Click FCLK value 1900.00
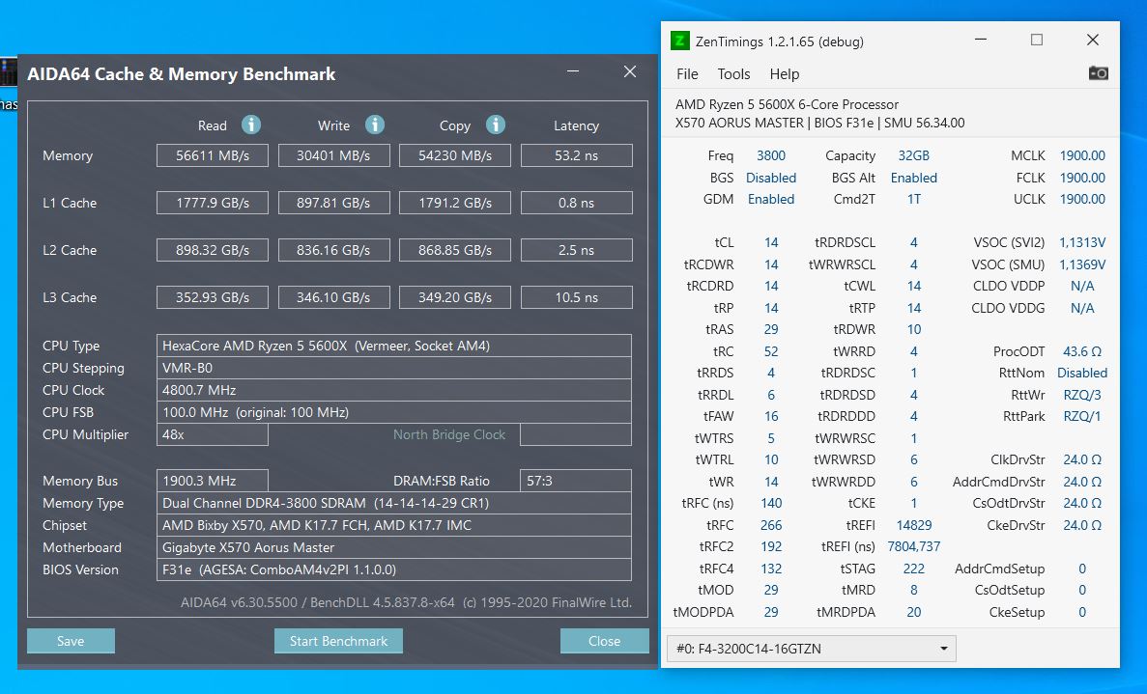This screenshot has height=694, width=1147. pos(1082,178)
